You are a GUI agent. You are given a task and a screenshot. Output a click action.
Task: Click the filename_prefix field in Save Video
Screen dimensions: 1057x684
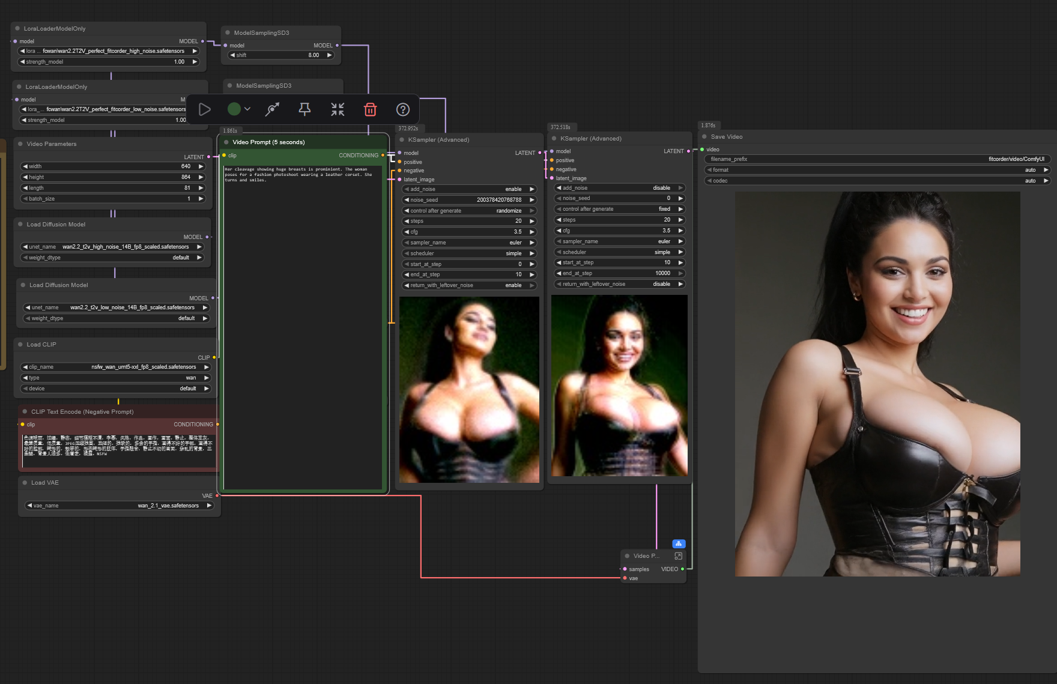pos(877,159)
